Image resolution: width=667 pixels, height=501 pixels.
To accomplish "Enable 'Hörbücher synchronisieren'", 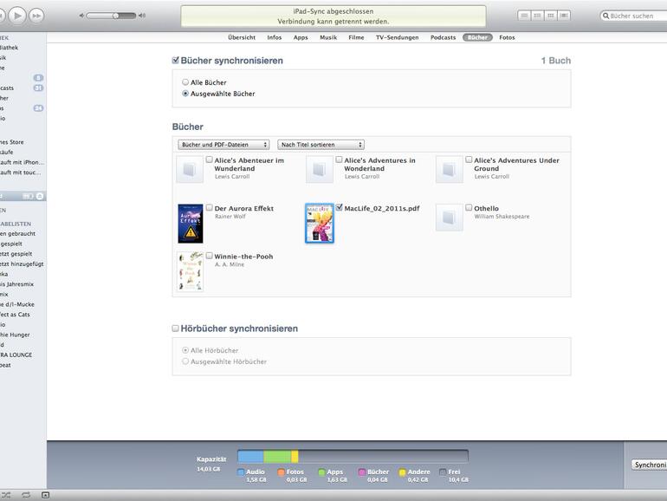I will point(175,329).
